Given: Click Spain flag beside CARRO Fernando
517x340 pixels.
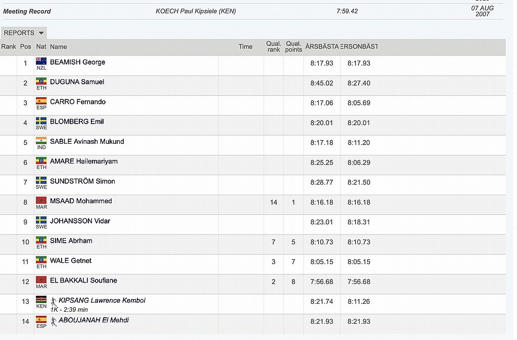Looking at the screenshot, I should click(x=41, y=101).
